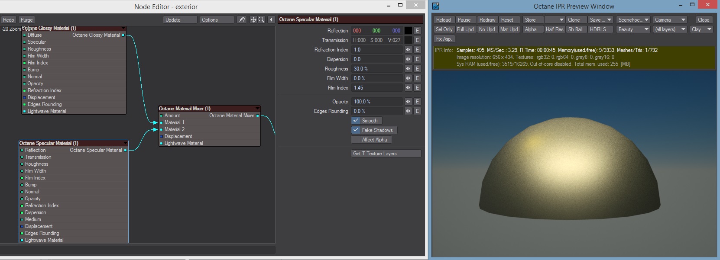Reset the IPR render
The width and height of the screenshot is (720, 260).
pos(510,20)
